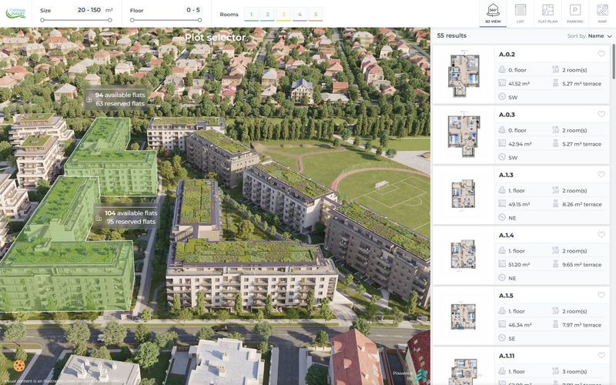Viewport: 616px width, 385px height.
Task: Open flat A.1.11 title
Action: click(507, 356)
